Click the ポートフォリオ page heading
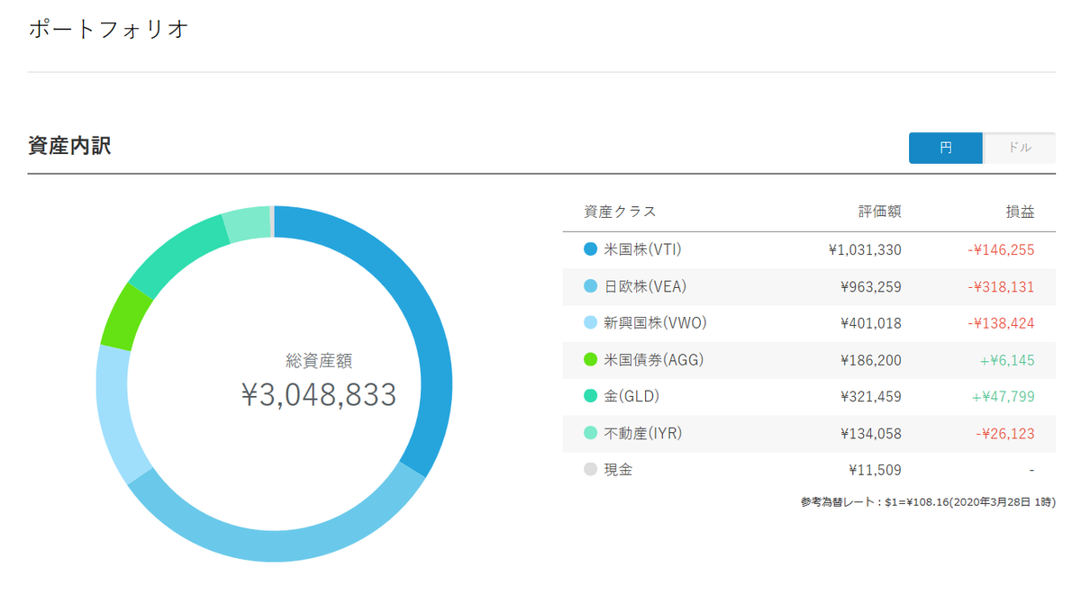Screen dimensions: 1081x604 click(108, 28)
